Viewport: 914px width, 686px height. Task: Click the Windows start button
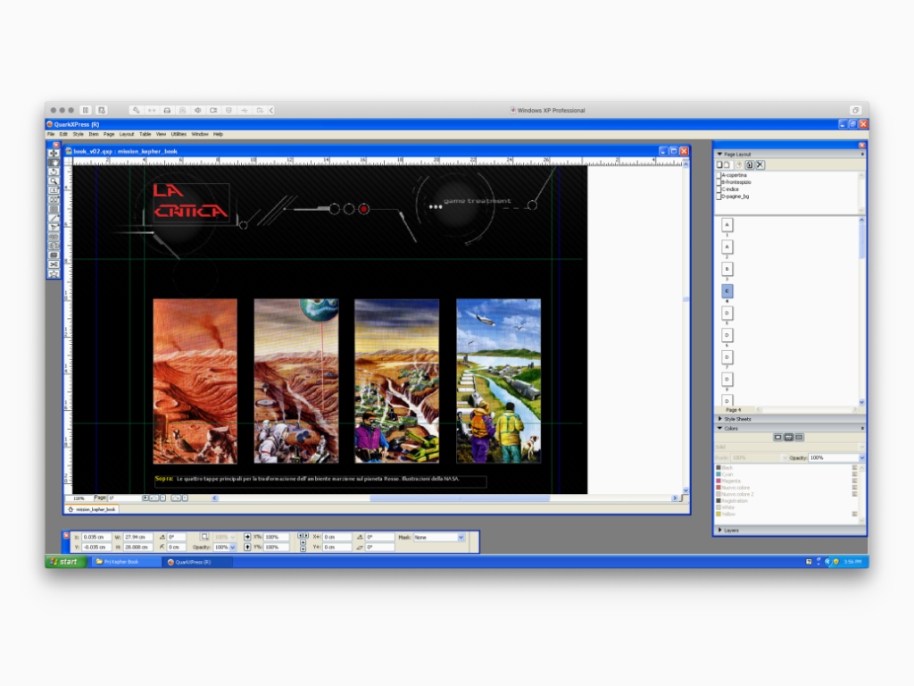[66, 562]
